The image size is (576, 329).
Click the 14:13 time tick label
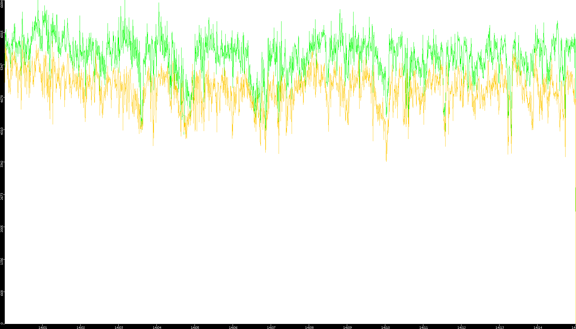[500, 327]
